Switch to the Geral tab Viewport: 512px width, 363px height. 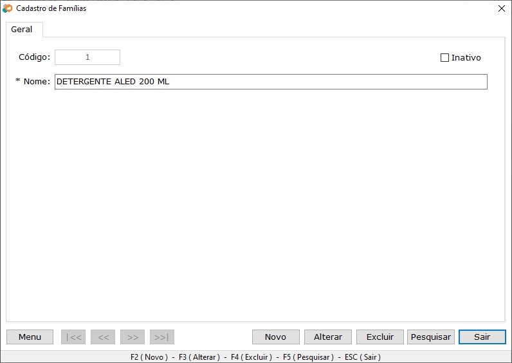tap(22, 30)
